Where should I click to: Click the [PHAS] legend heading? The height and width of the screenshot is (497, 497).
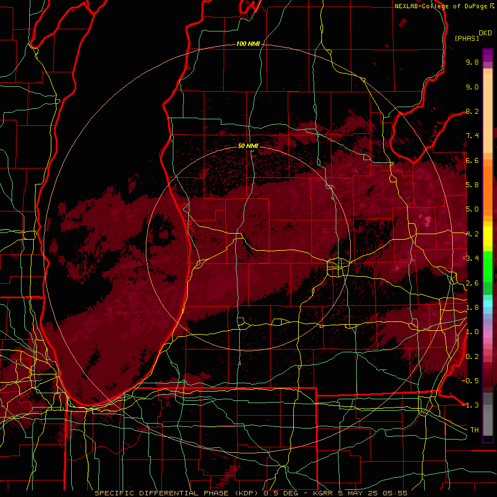pos(467,38)
